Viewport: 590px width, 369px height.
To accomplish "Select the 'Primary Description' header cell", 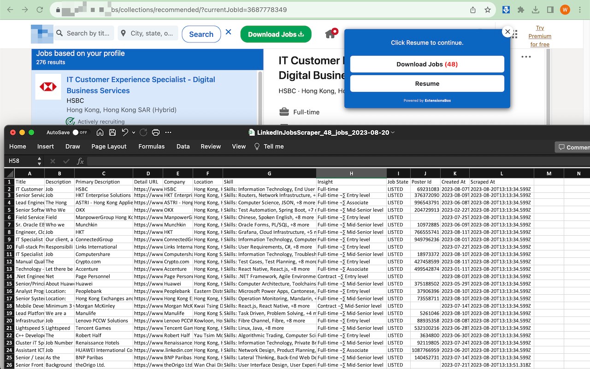I will 104,182.
